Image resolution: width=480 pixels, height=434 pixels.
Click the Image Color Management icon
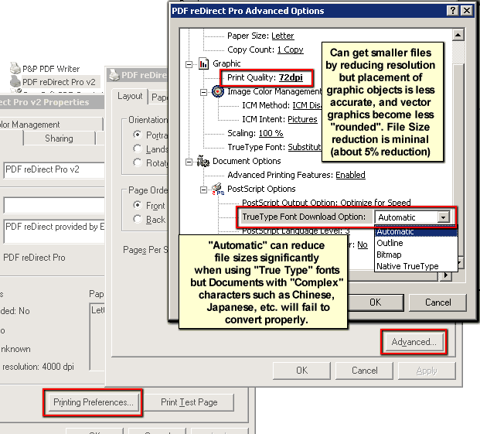click(x=217, y=91)
